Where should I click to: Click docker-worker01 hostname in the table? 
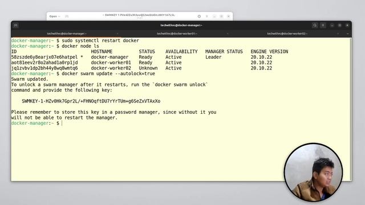click(x=111, y=63)
